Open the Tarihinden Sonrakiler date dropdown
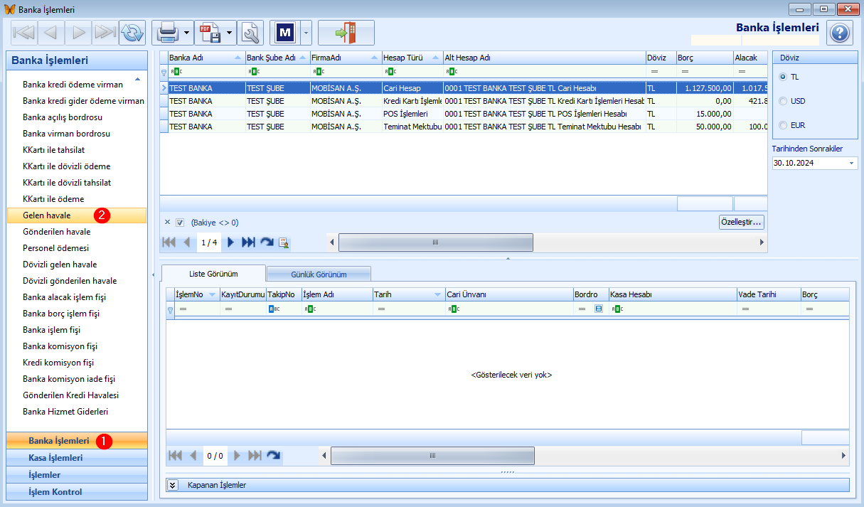The width and height of the screenshot is (864, 507). (x=852, y=163)
